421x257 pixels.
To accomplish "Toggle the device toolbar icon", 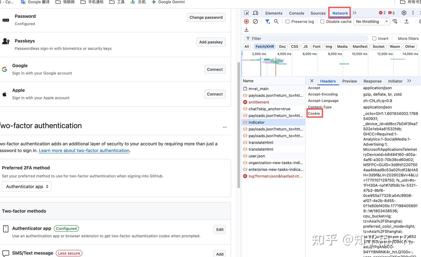I will [256, 13].
